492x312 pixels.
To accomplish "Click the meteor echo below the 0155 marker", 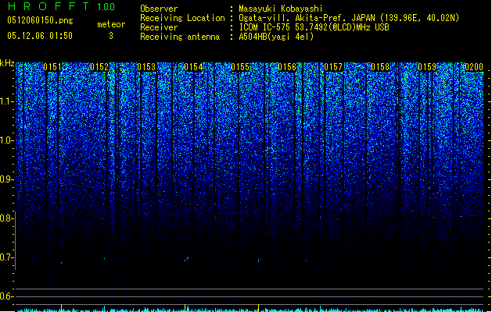I will point(259,261).
